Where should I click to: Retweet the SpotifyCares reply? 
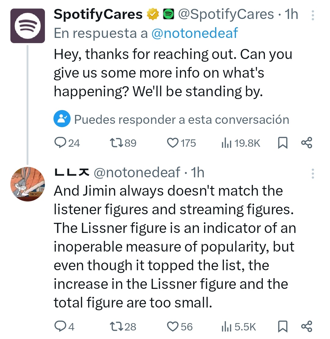tap(123, 143)
